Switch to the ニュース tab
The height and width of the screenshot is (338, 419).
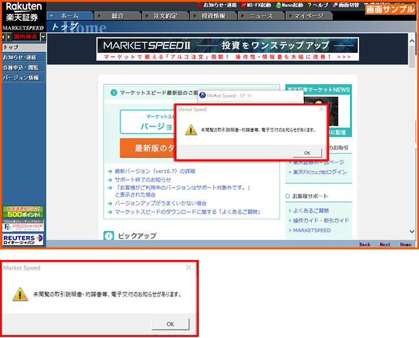click(261, 16)
